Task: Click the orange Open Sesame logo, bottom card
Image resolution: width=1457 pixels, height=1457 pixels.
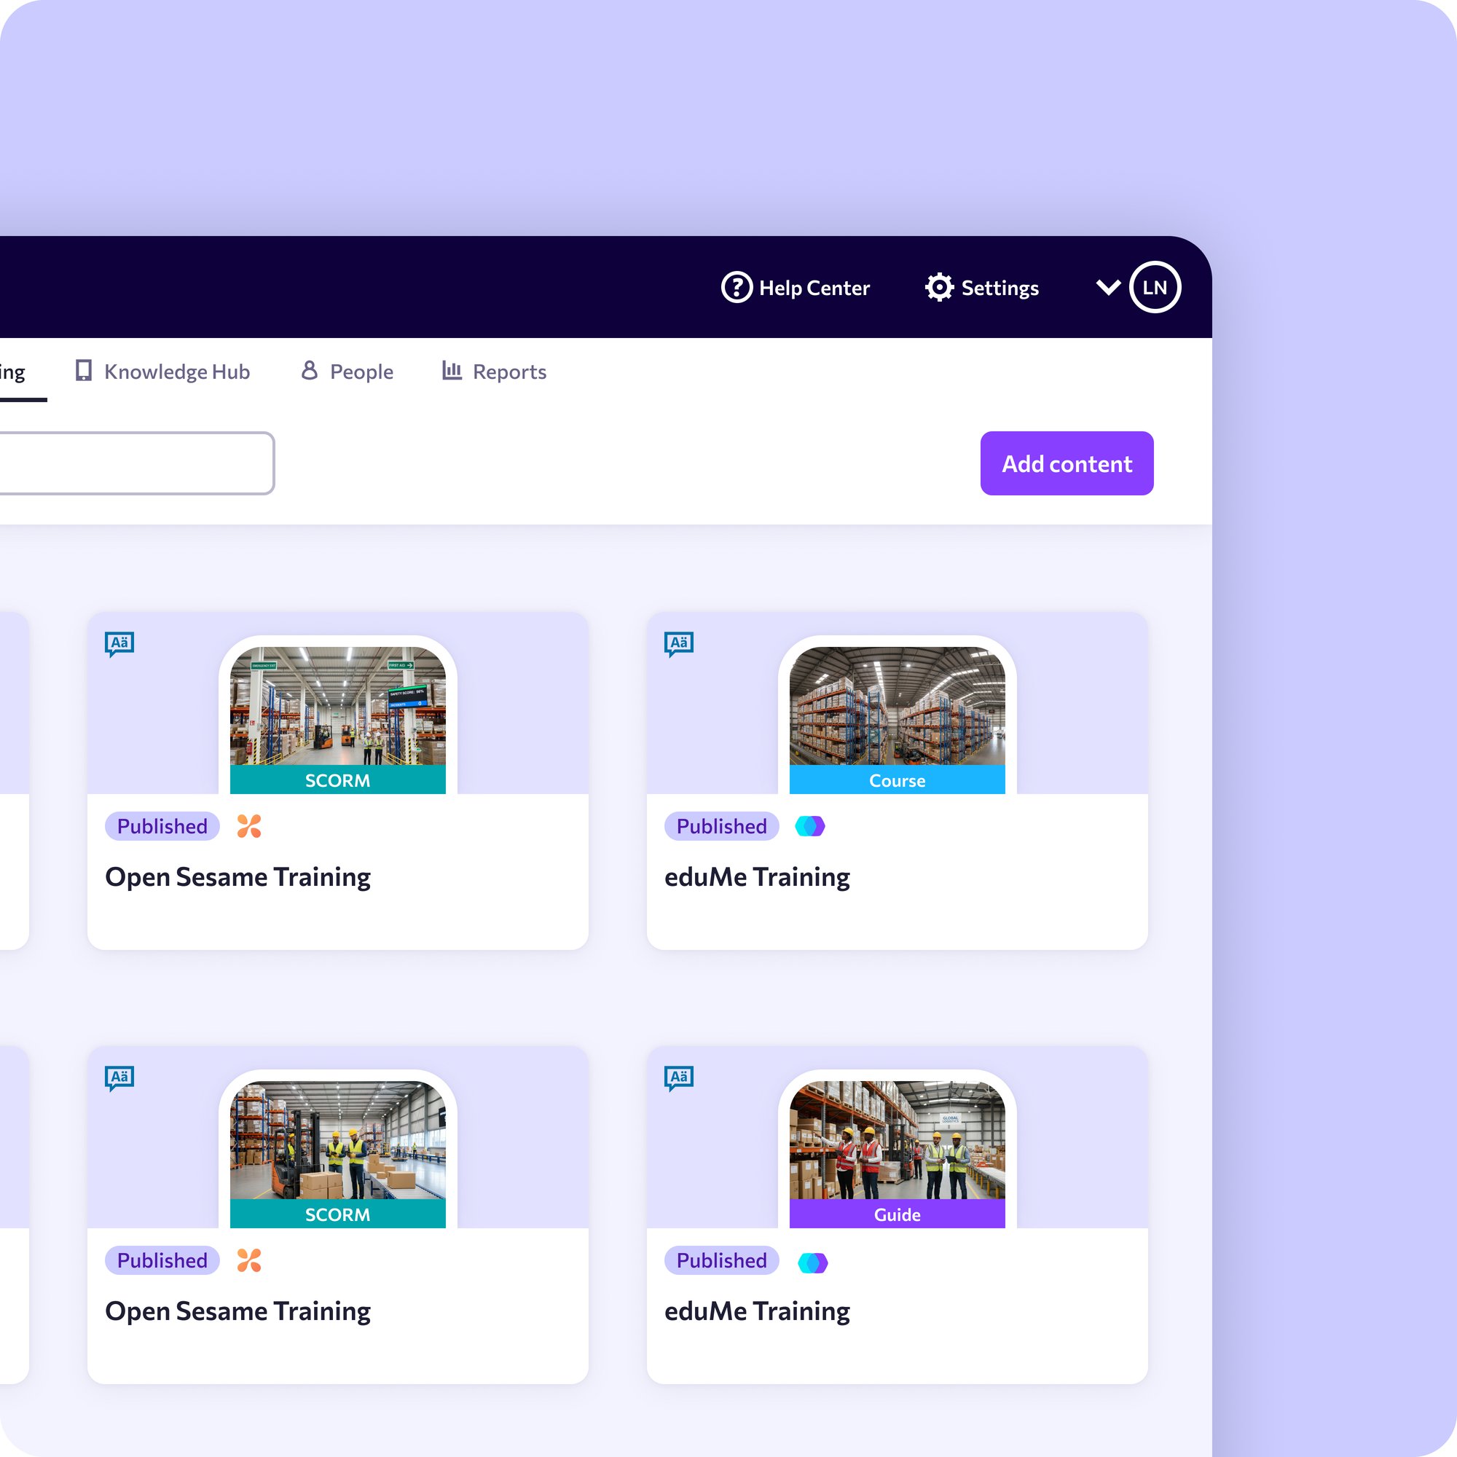Action: [x=249, y=1261]
